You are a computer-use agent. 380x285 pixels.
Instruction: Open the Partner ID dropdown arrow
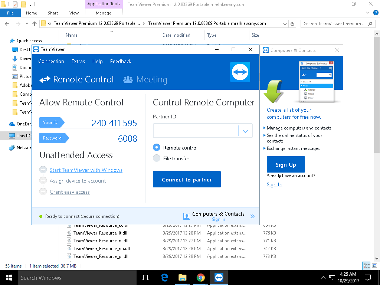coord(245,131)
